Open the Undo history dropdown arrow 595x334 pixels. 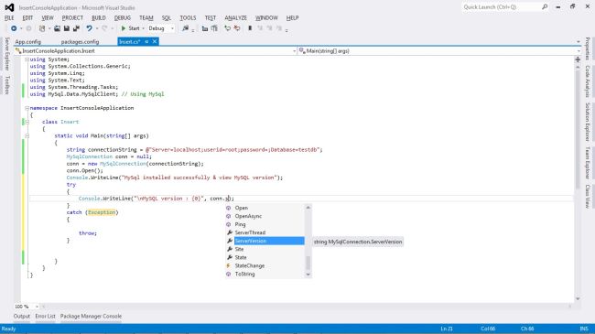(x=97, y=28)
